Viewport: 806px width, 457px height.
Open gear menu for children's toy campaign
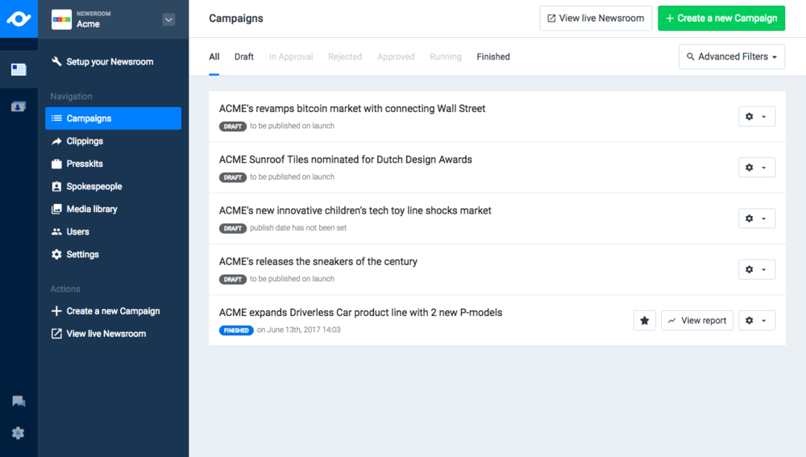tap(757, 218)
